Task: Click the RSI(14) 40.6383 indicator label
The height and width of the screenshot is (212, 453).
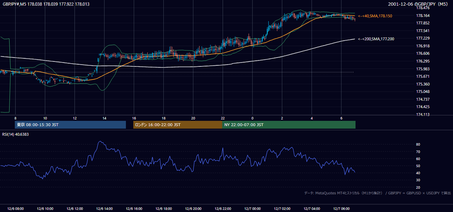Action: 15,134
